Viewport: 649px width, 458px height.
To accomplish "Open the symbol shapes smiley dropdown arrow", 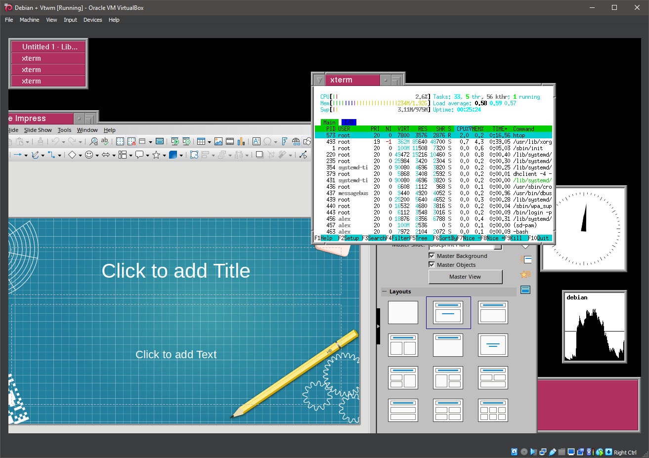I will pyautogui.click(x=97, y=155).
